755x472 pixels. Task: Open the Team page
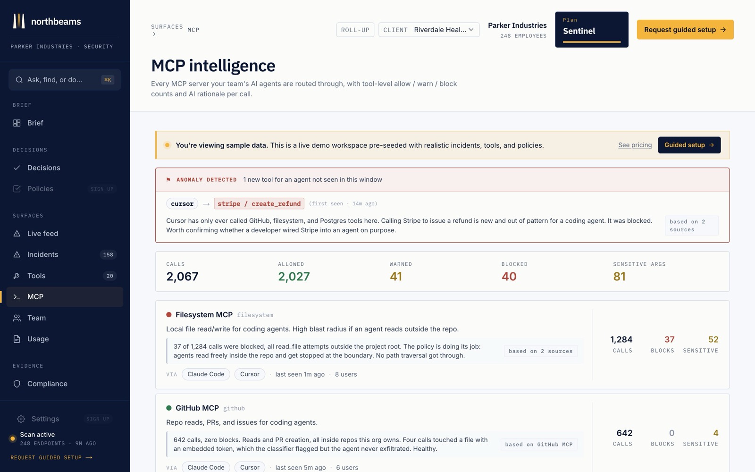[x=65, y=318]
